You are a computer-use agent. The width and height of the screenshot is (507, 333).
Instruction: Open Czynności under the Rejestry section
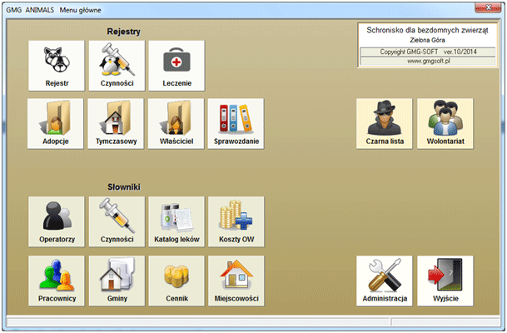117,66
